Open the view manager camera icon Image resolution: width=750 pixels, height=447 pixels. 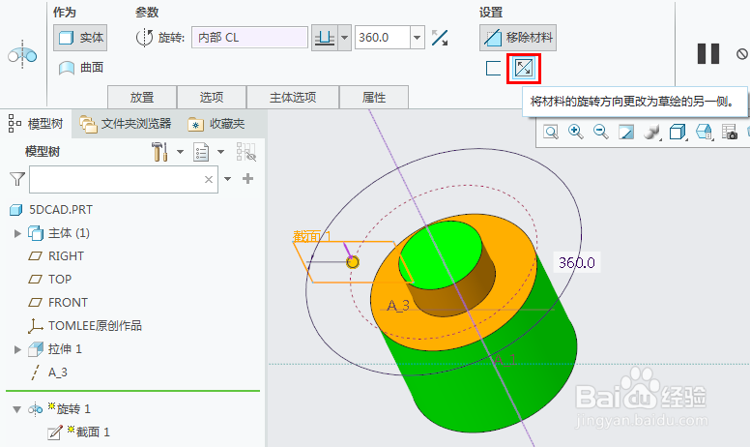[730, 133]
